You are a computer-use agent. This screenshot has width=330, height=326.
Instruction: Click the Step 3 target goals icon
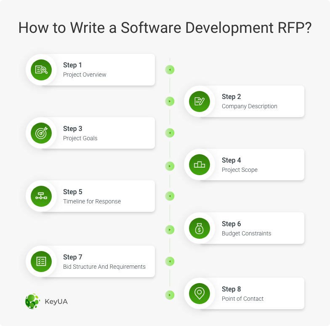[x=41, y=133]
